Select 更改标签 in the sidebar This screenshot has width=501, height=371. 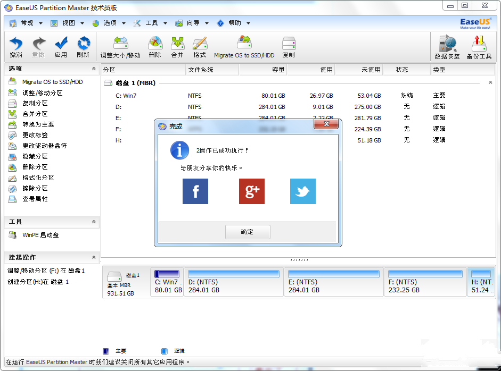[x=28, y=135]
